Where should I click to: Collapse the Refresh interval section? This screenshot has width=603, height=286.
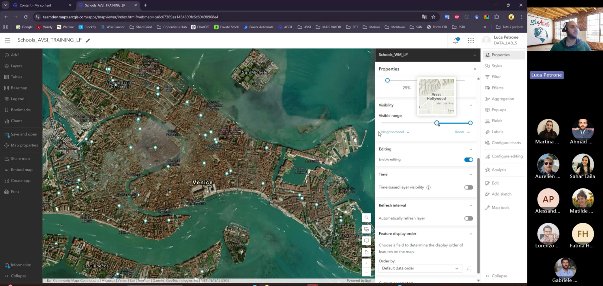pyautogui.click(x=471, y=205)
